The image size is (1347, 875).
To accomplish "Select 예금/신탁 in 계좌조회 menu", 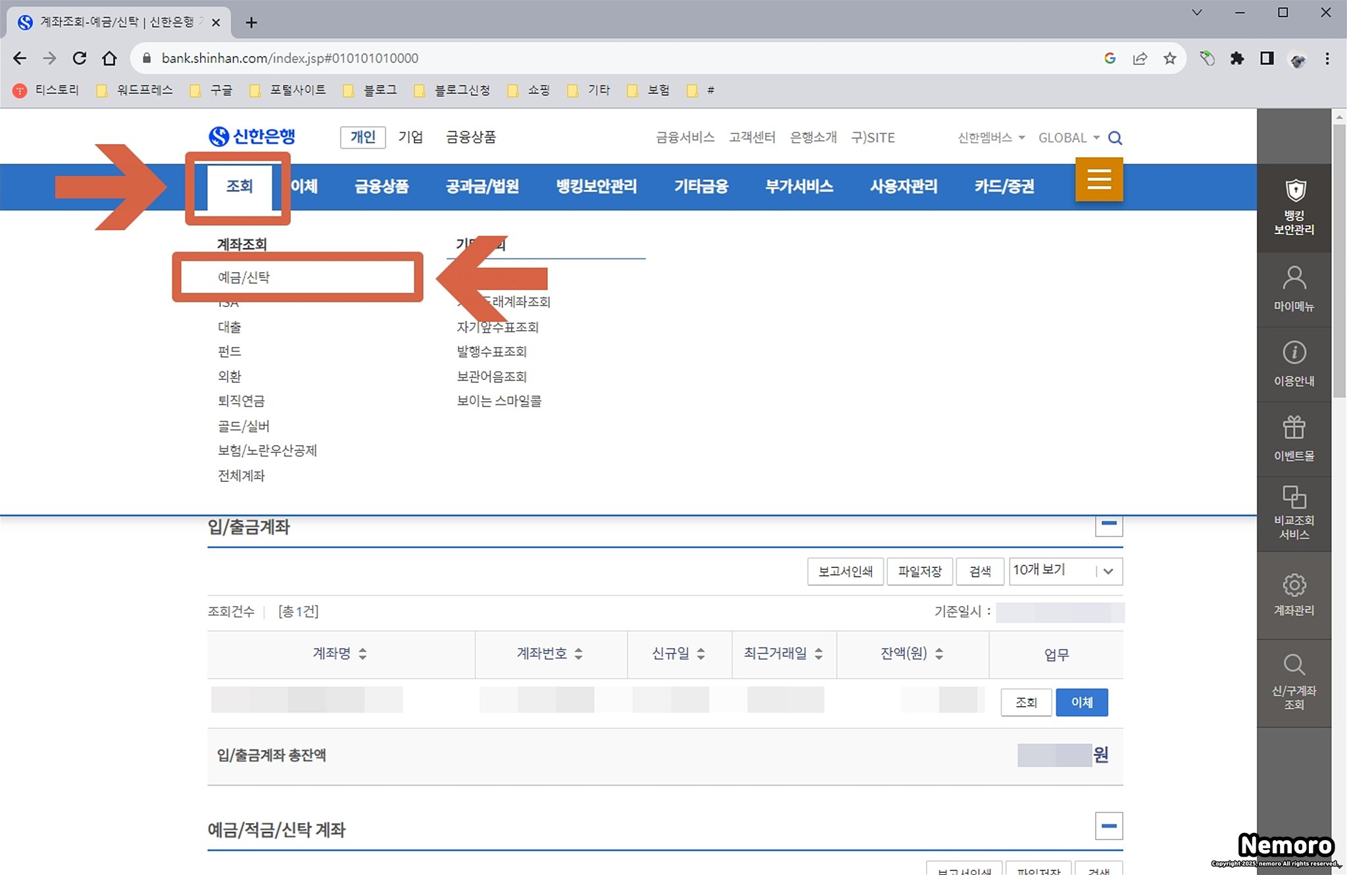I will coord(244,277).
